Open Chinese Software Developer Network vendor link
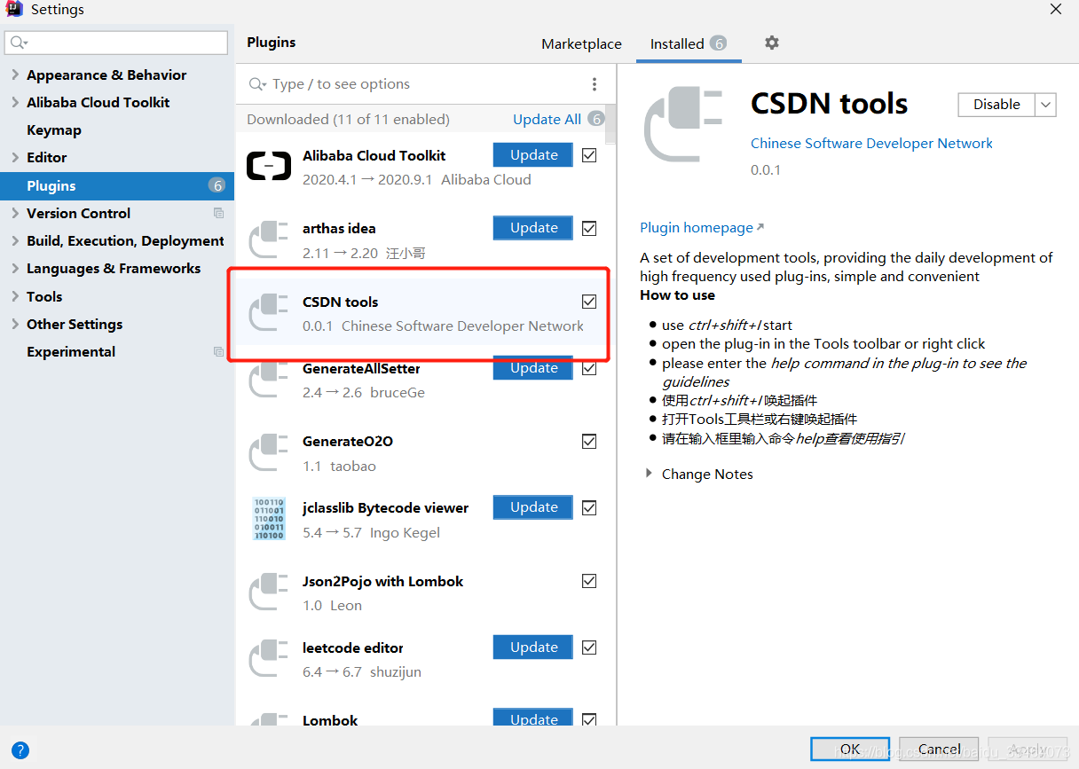Image resolution: width=1079 pixels, height=769 pixels. (871, 144)
